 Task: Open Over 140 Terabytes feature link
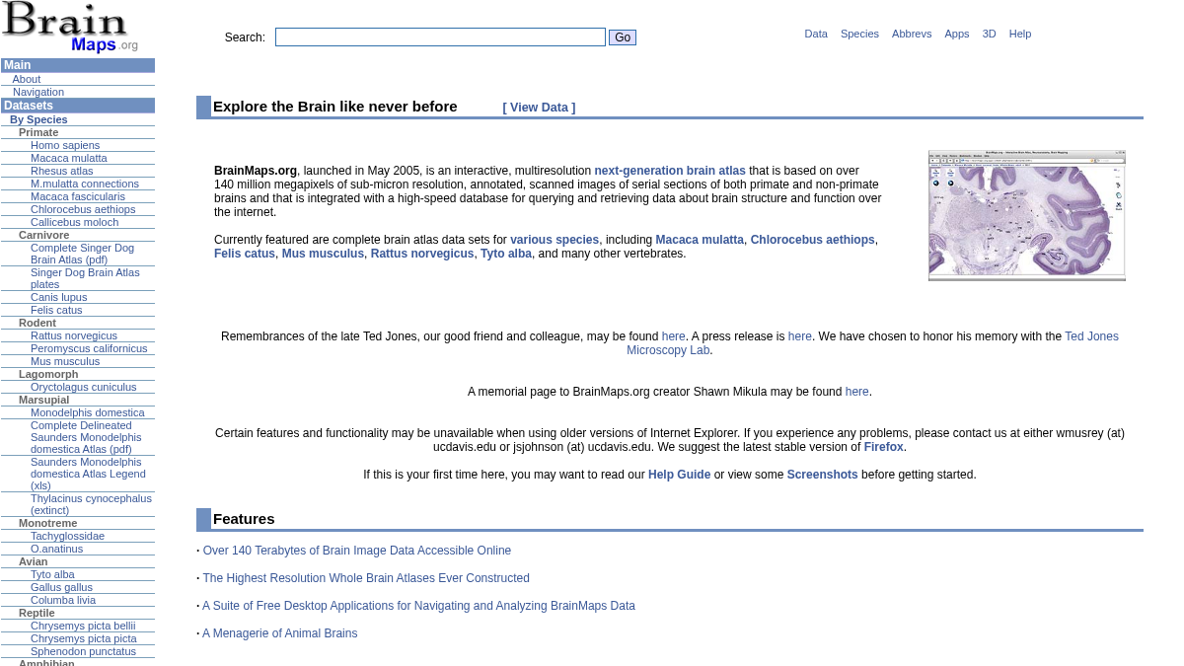click(x=357, y=551)
